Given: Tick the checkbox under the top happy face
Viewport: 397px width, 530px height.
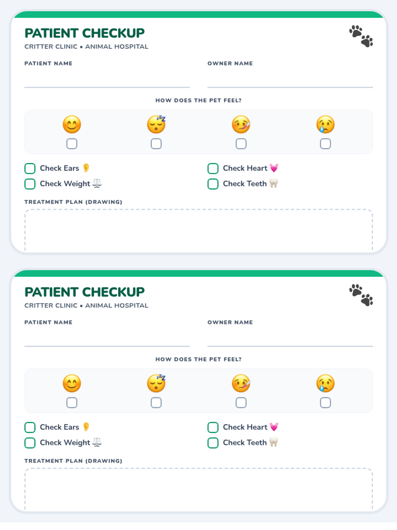Looking at the screenshot, I should pos(72,144).
